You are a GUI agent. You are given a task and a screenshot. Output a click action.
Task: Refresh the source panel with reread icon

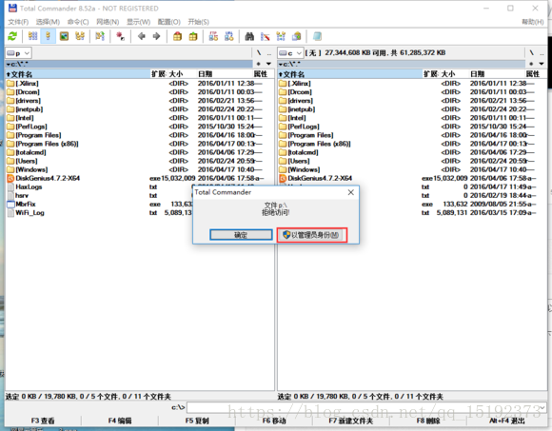pos(12,36)
